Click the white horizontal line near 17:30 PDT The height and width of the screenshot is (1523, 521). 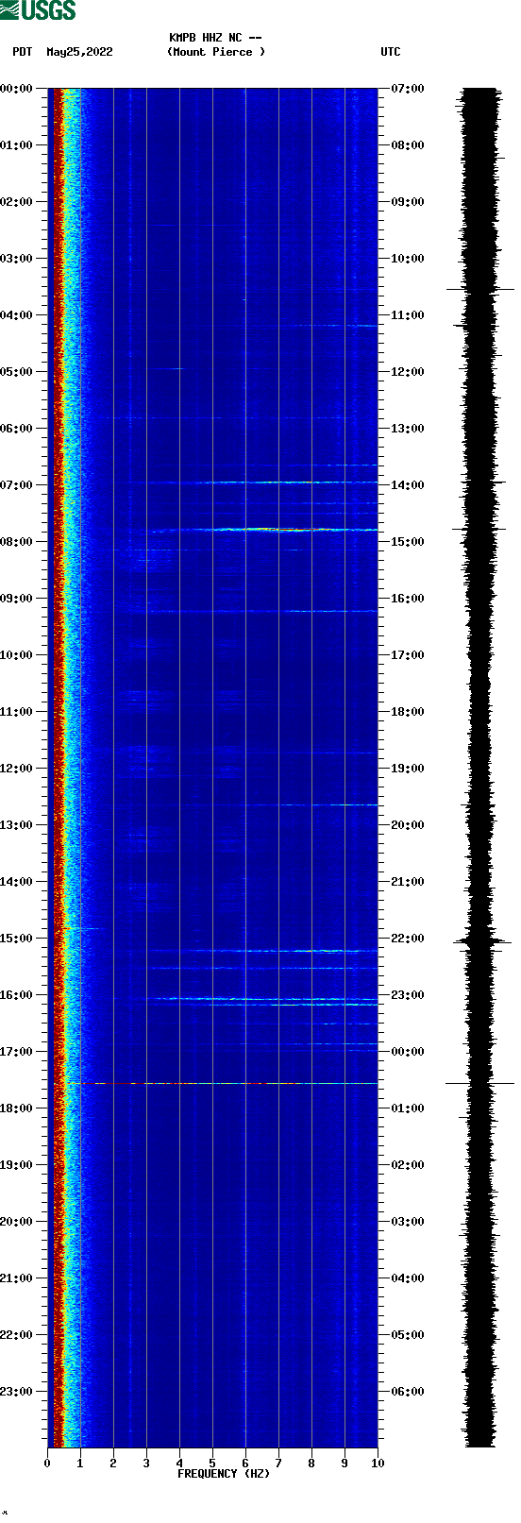coord(236,1083)
